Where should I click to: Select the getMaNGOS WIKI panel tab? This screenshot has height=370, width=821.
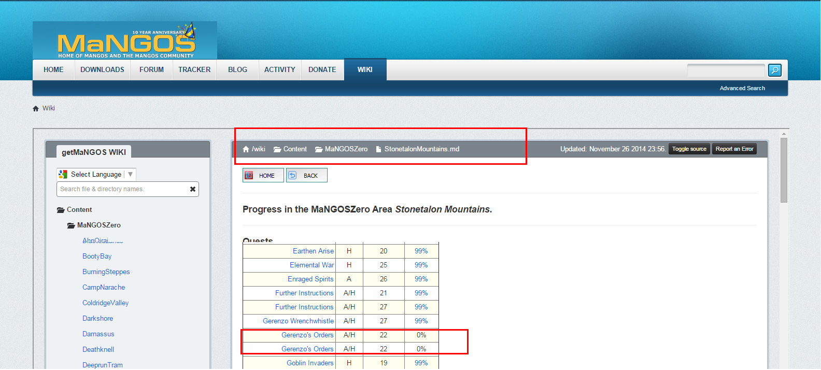94,152
